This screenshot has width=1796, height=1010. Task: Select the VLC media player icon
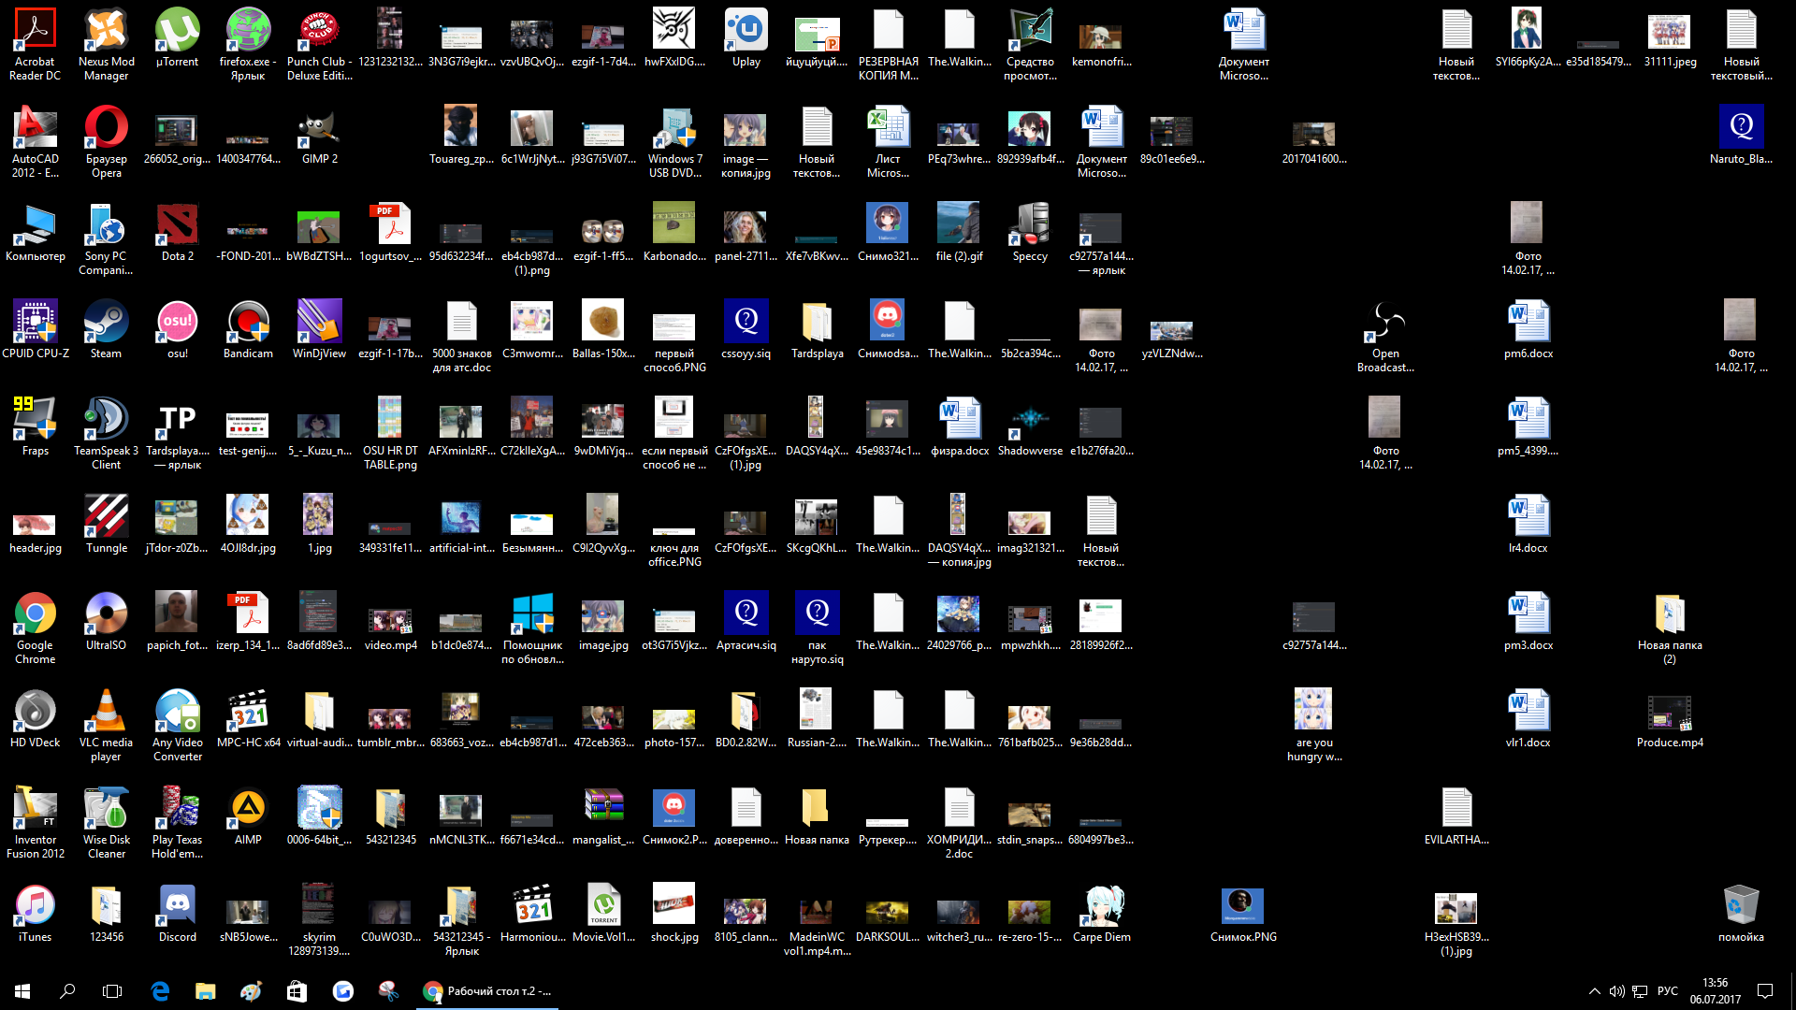(x=106, y=713)
